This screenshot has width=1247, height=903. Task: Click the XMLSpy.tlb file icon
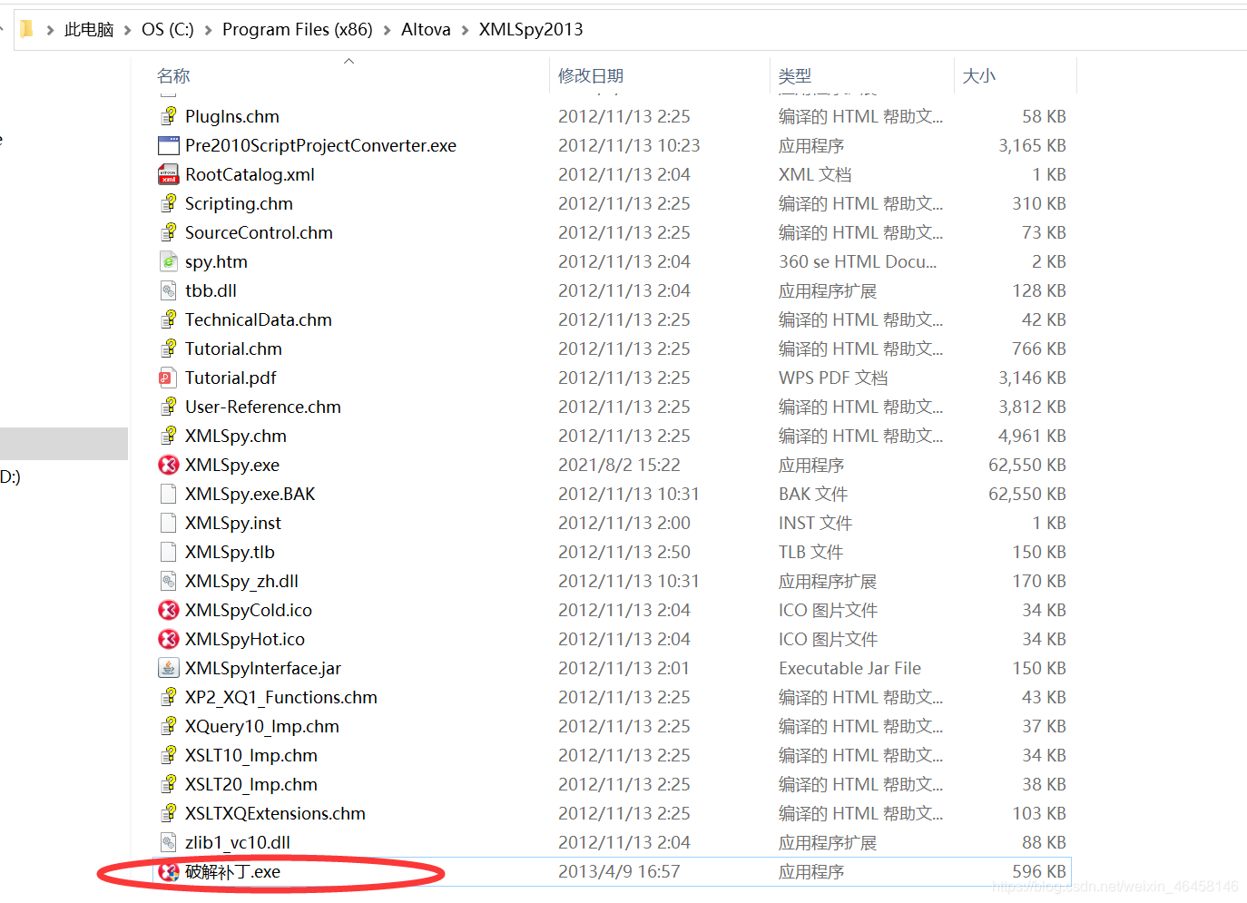[168, 552]
